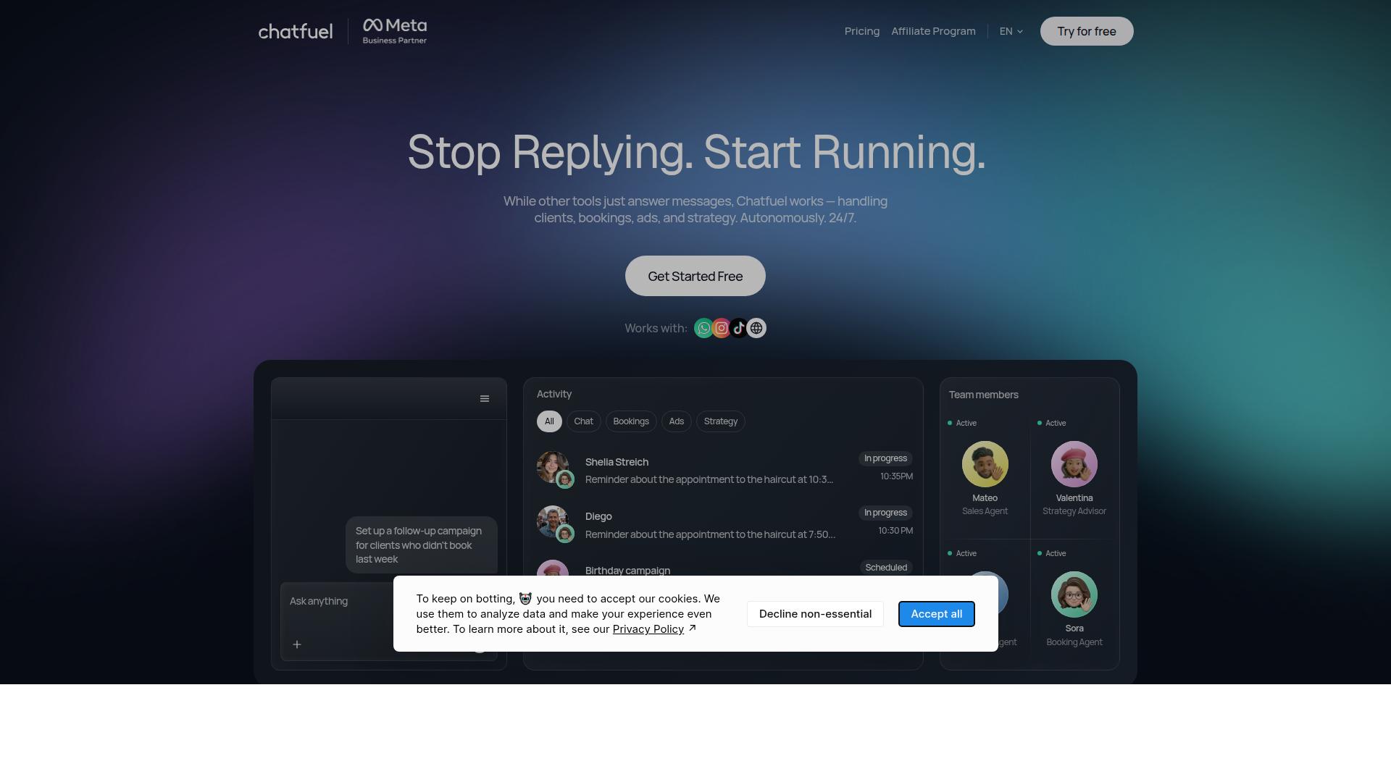Viewport: 1391px width, 782px height.
Task: Select the Strategy activity filter
Action: point(721,421)
